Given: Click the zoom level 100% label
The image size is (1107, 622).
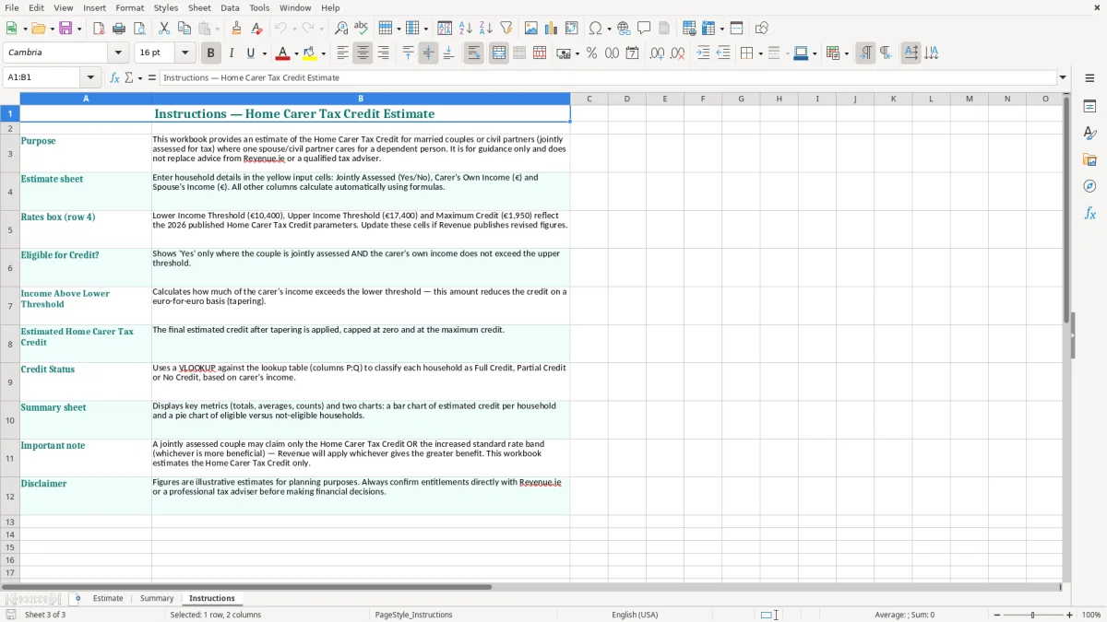Looking at the screenshot, I should pyautogui.click(x=1091, y=615).
